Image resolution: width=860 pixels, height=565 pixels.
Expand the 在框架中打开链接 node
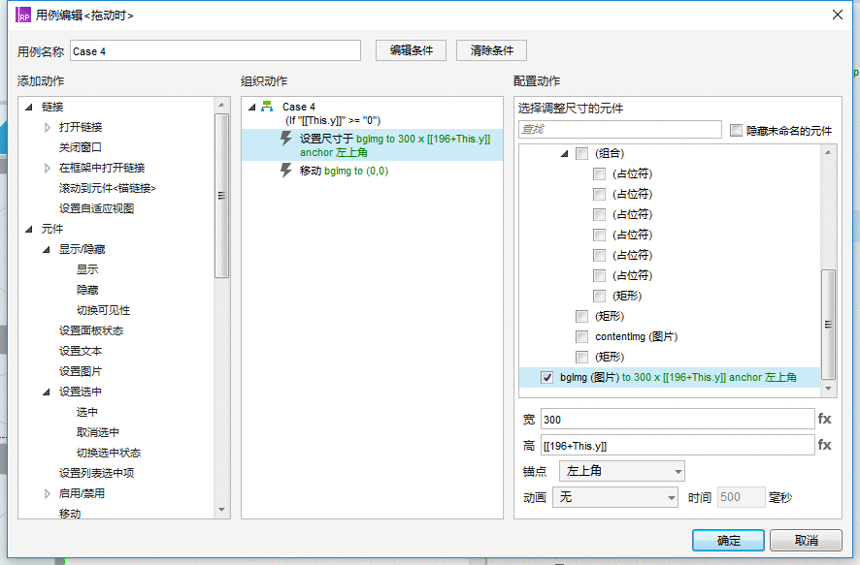point(48,168)
